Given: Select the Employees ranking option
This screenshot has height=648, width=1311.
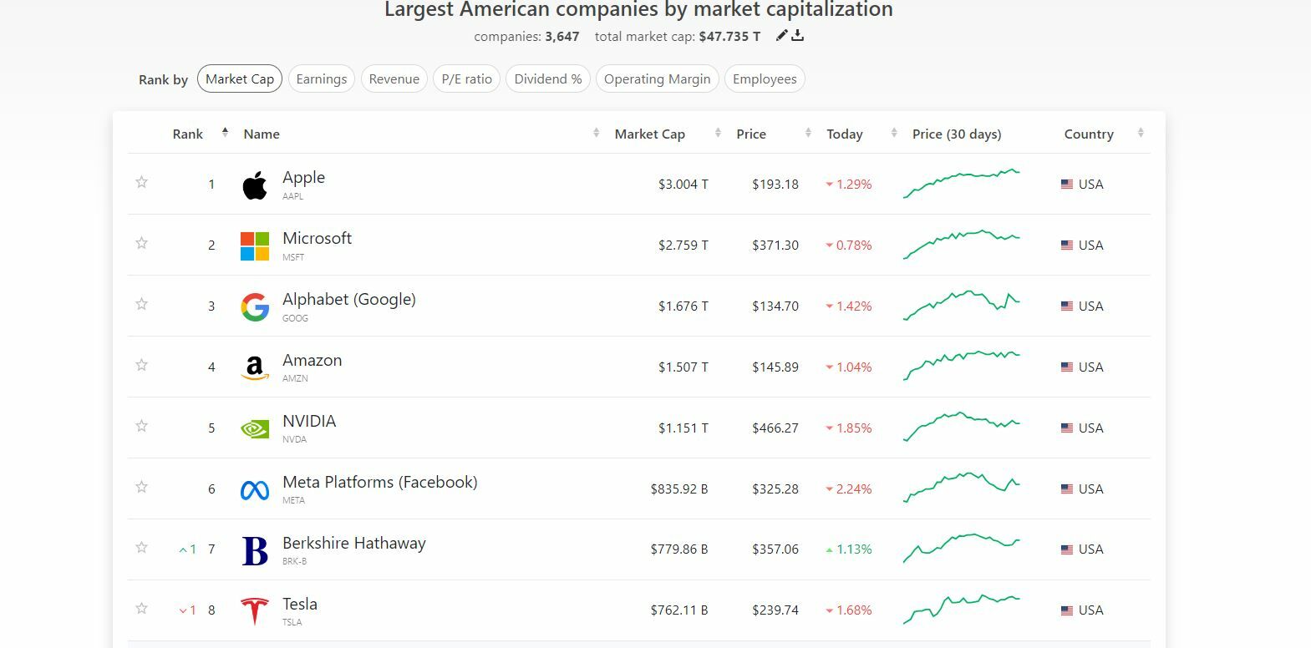Looking at the screenshot, I should (765, 79).
